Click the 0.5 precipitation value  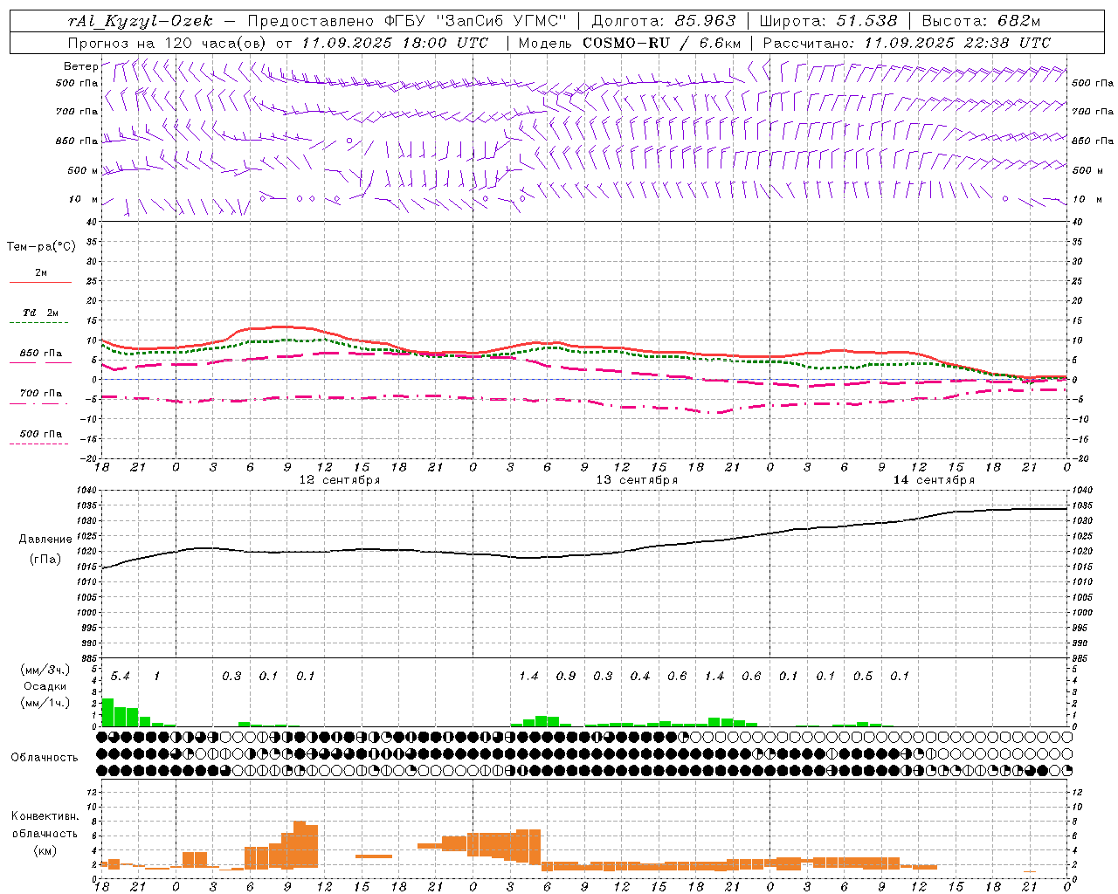[x=863, y=677]
